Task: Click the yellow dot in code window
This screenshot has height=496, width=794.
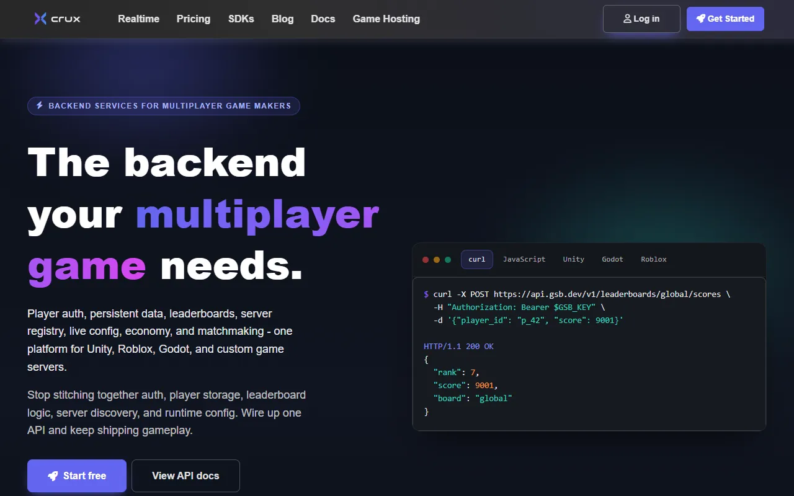Action: tap(437, 260)
